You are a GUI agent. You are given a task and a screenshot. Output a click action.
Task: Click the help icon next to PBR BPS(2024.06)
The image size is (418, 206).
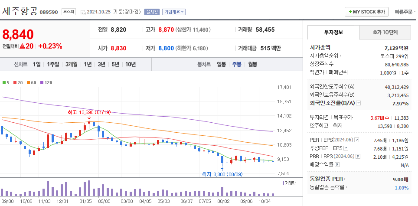(358, 157)
